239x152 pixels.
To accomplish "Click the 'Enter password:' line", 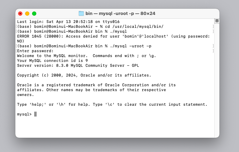I will click(x=35, y=51).
